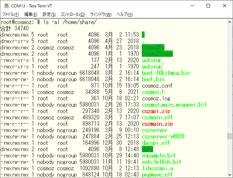
Task: Click the cosmoz.conf filename in the listing
Action: click(157, 85)
